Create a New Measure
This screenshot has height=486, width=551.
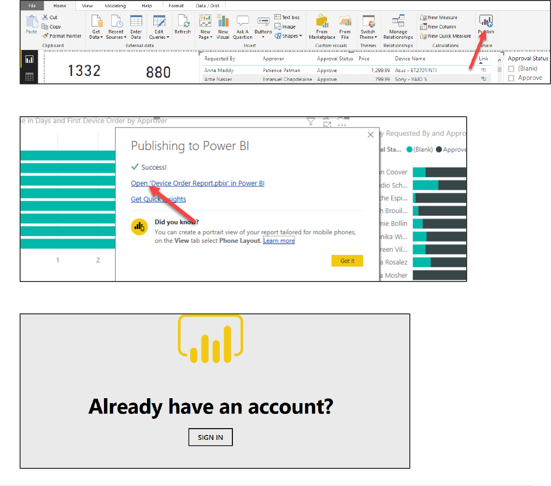pyautogui.click(x=439, y=17)
